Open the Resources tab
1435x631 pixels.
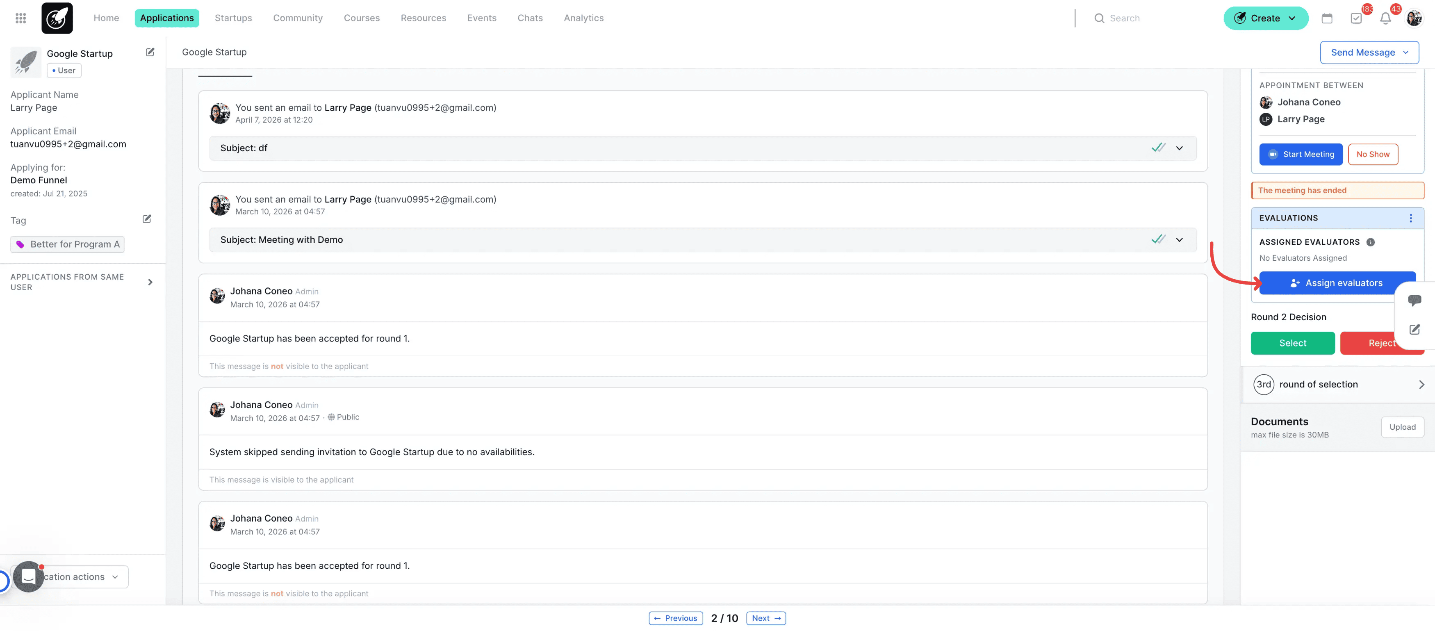coord(424,18)
